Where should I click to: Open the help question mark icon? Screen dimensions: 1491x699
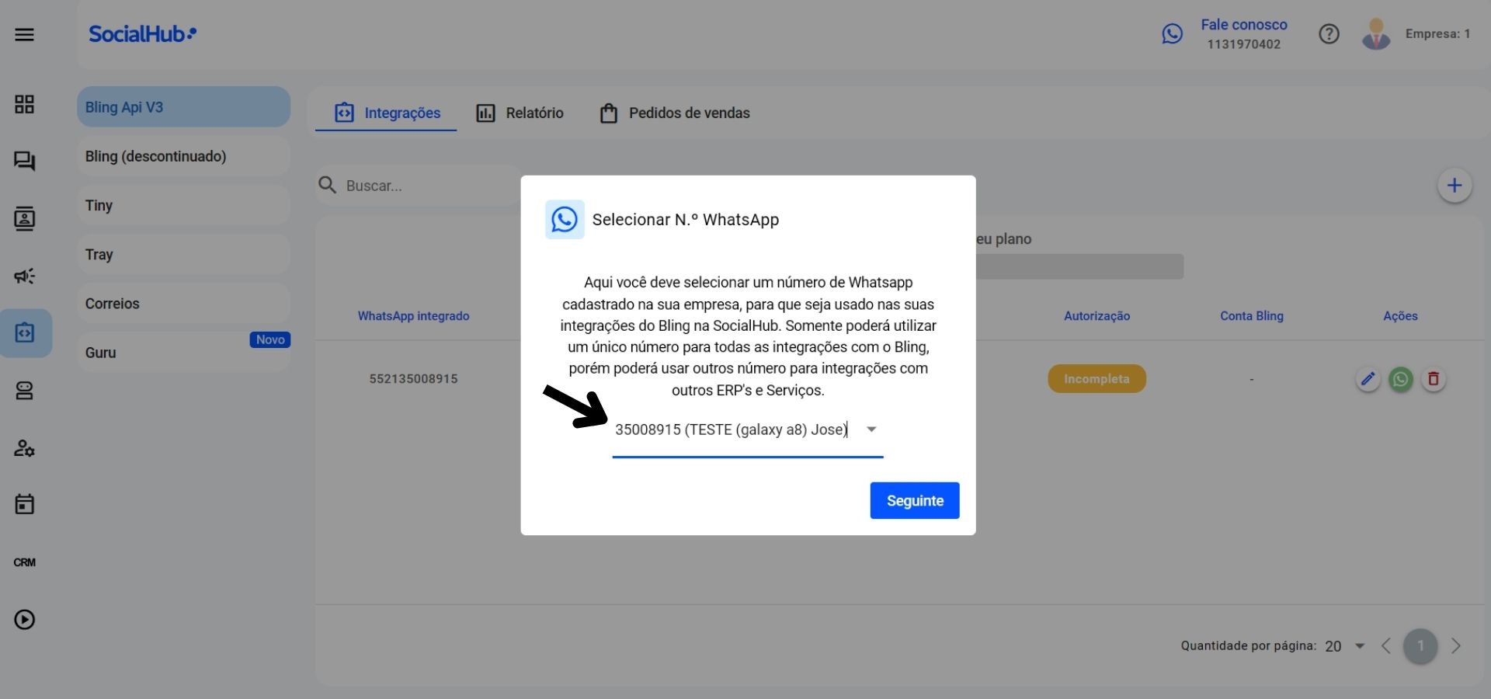point(1329,33)
